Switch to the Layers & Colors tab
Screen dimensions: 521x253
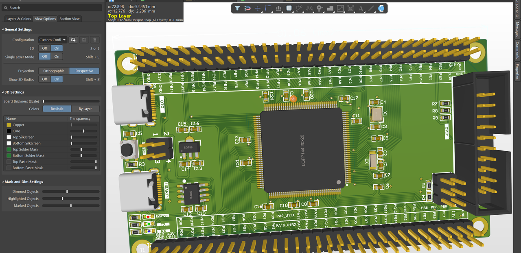coord(18,19)
